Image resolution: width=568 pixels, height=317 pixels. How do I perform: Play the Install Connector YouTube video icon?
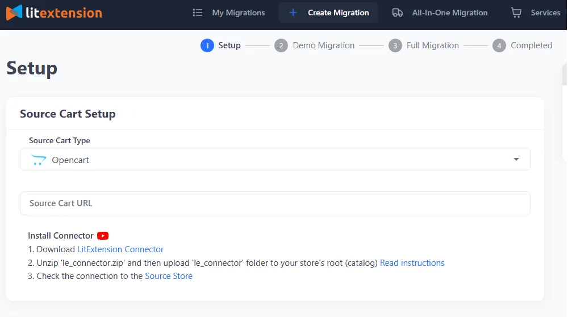click(103, 236)
